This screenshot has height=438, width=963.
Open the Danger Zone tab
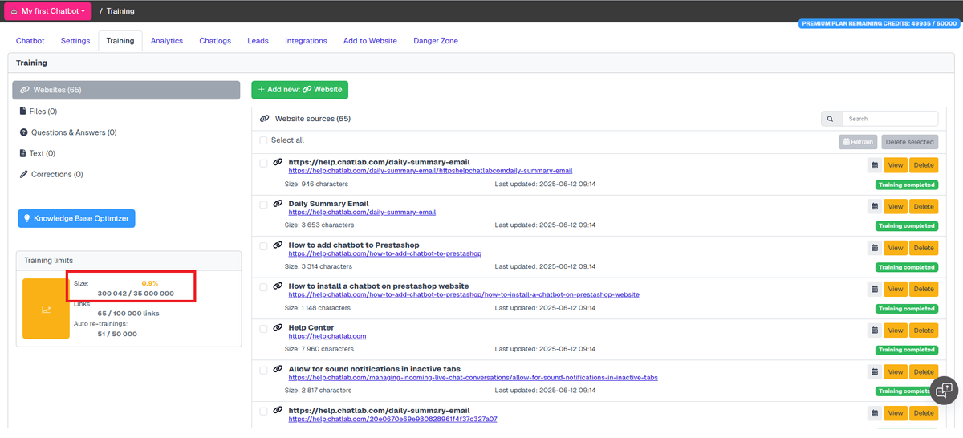pos(435,41)
